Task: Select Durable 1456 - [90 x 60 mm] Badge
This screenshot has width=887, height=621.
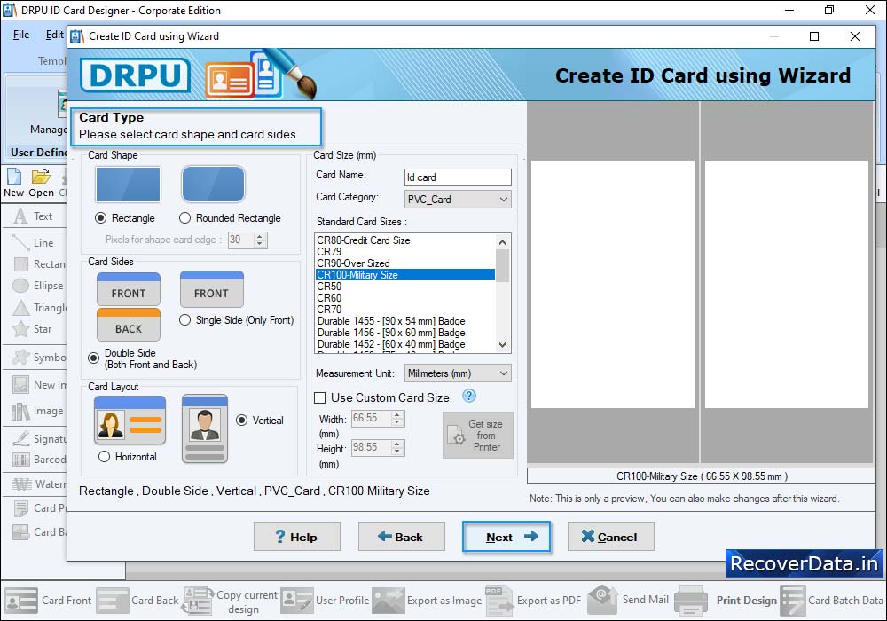Action: 405,333
